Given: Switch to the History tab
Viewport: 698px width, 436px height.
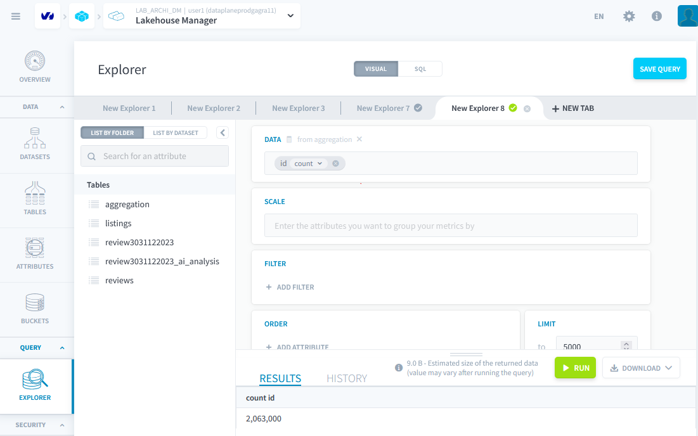Looking at the screenshot, I should (346, 378).
